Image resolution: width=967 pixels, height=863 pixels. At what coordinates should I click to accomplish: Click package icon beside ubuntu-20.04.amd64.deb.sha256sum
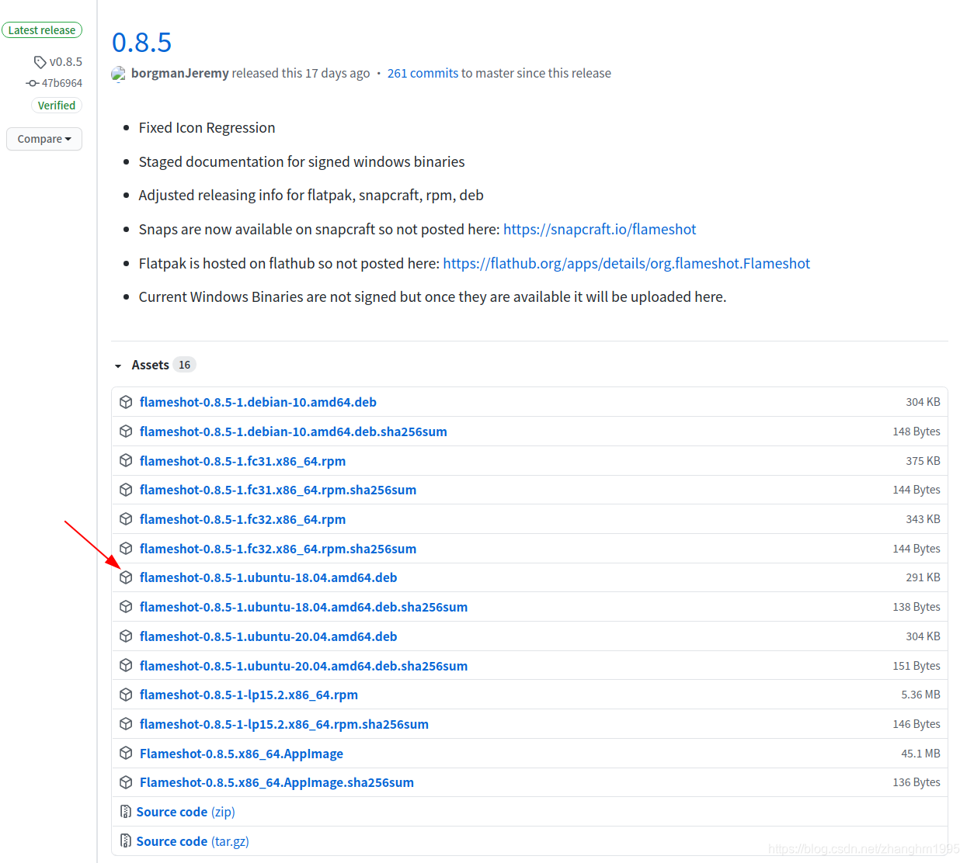pos(126,666)
